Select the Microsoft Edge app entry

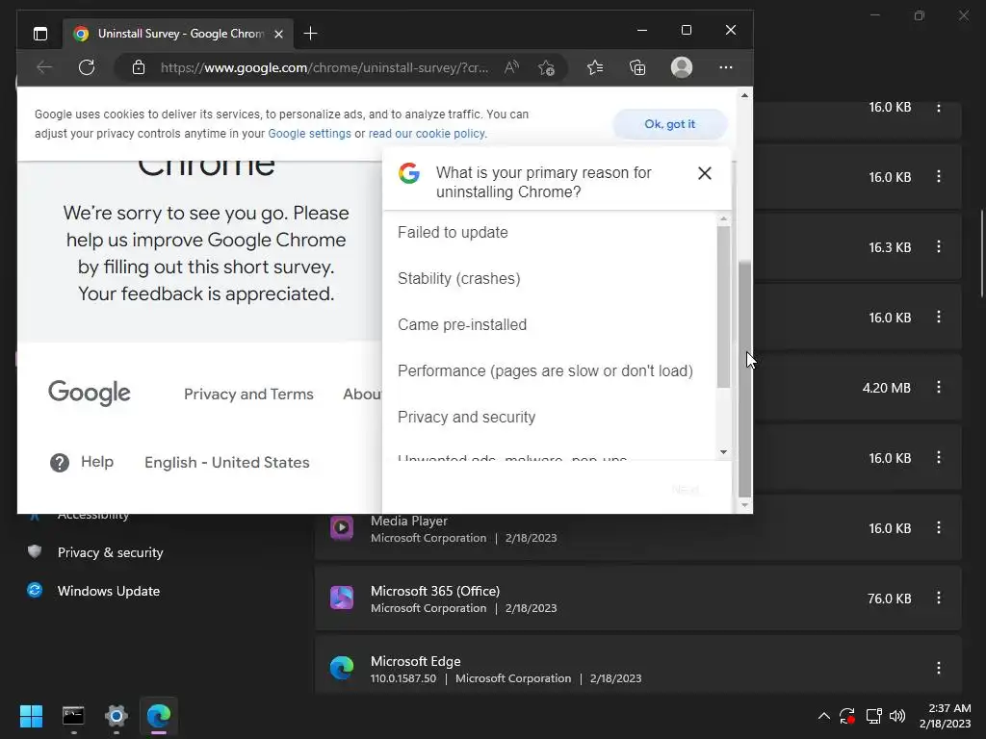tap(637, 666)
